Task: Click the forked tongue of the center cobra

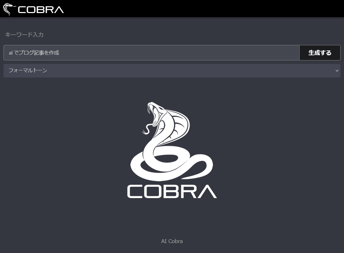Action: 146,130
